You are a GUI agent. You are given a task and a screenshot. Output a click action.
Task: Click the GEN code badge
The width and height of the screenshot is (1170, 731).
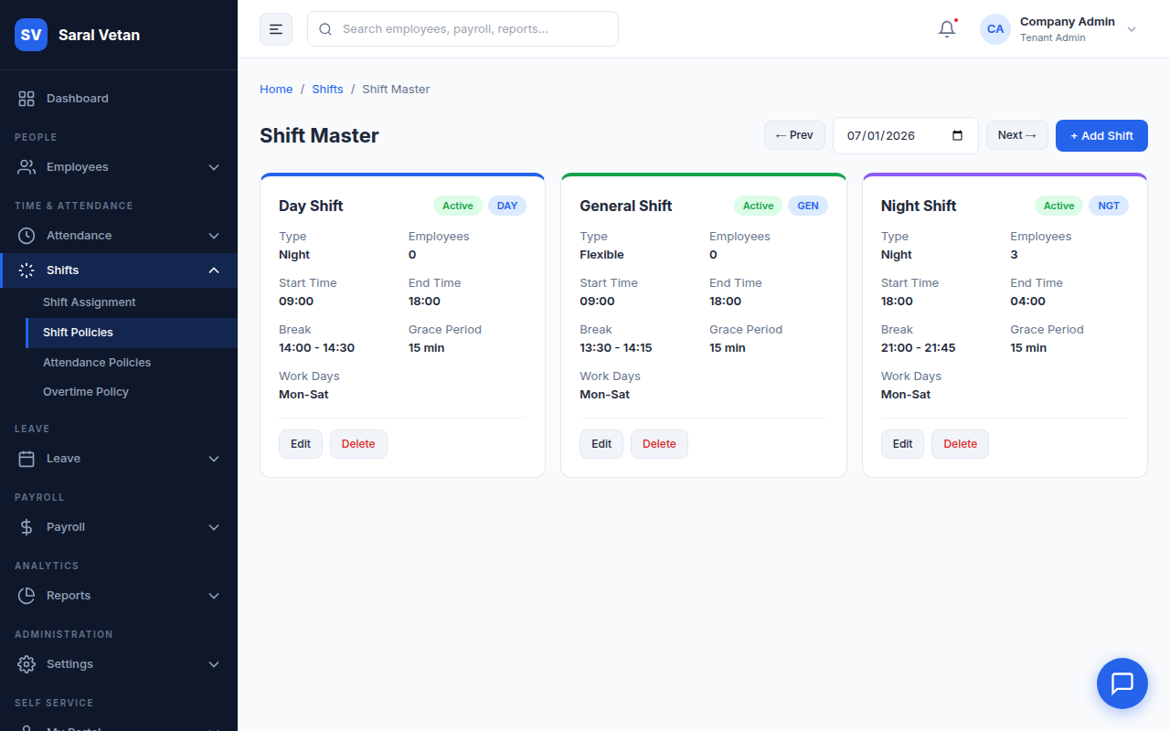[x=808, y=206]
